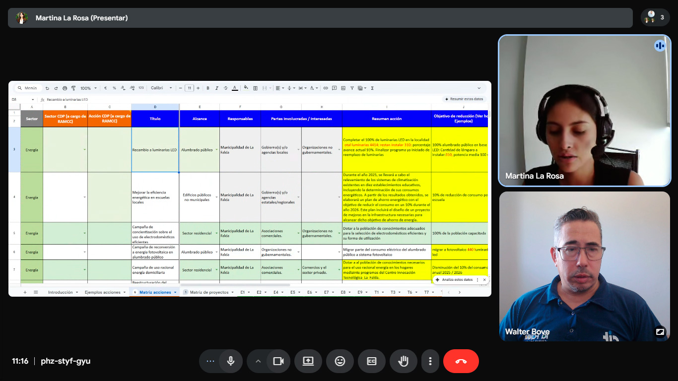Open the Calibri font dropdown

(x=162, y=88)
